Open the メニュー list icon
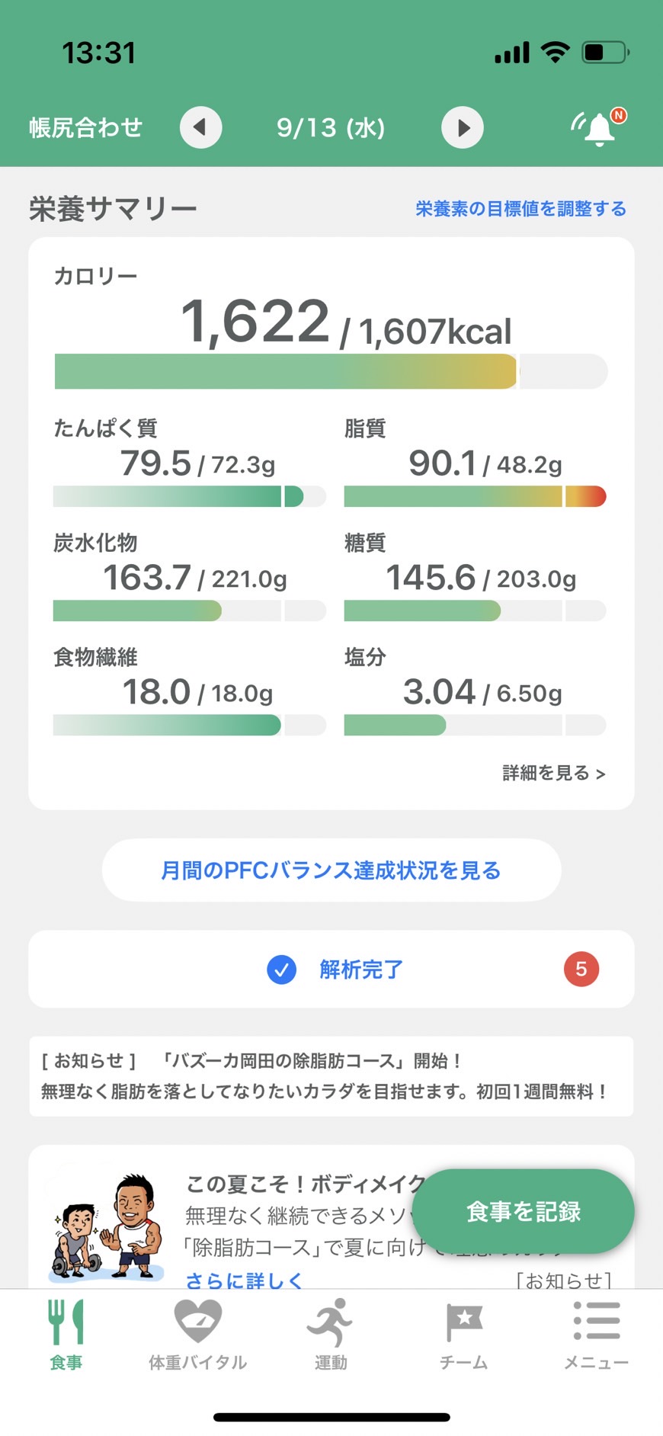 click(596, 1335)
